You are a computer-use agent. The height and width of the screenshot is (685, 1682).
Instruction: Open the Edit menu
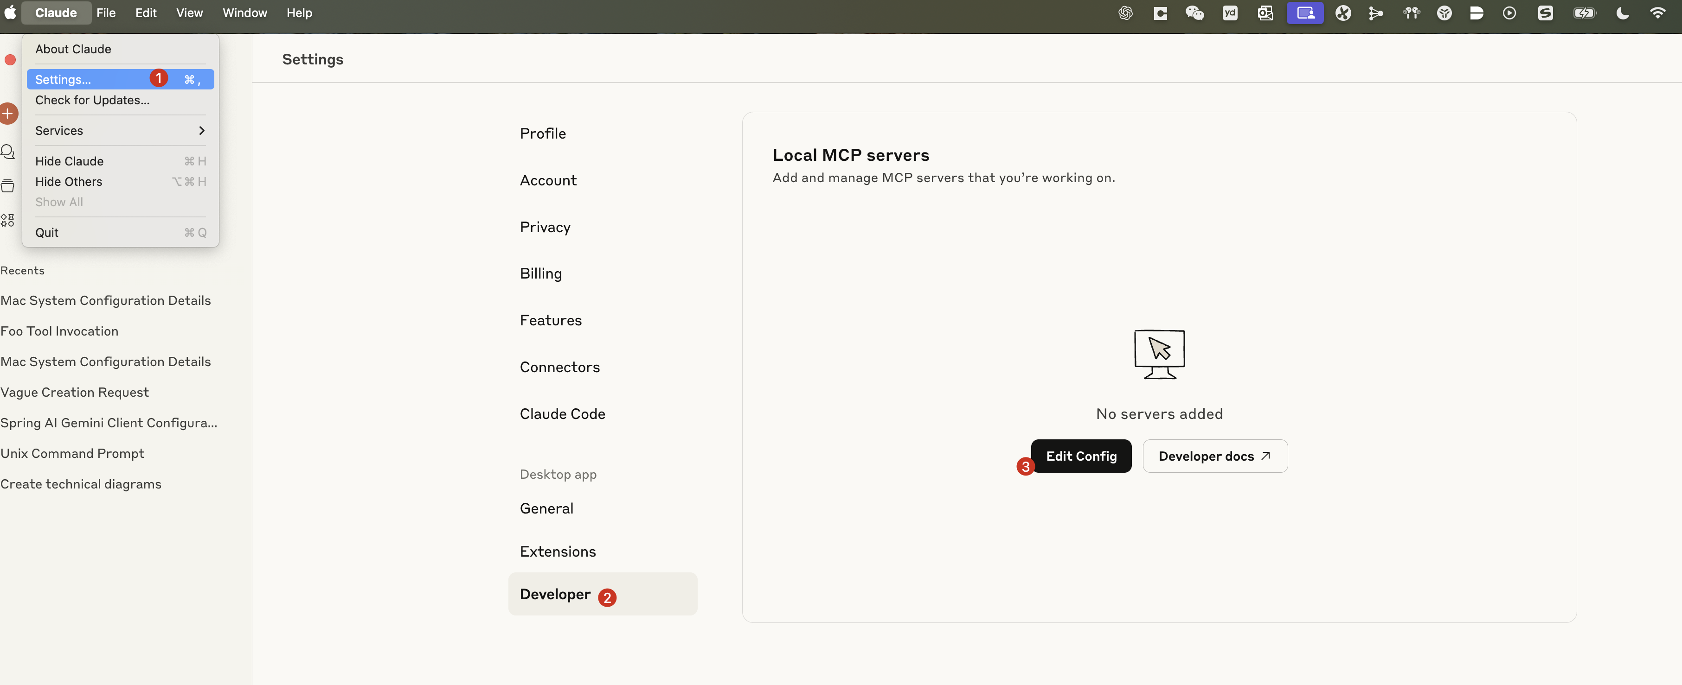[x=146, y=13]
